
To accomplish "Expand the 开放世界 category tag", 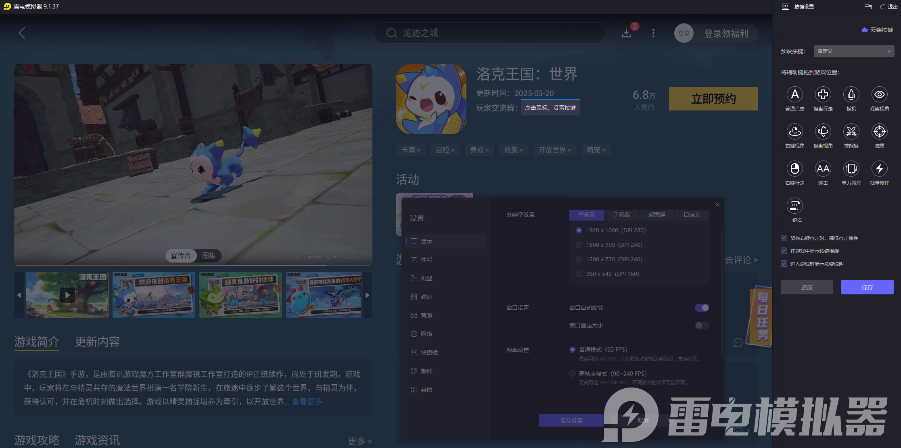I will point(555,150).
